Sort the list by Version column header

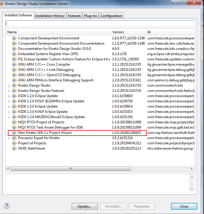tap(128, 32)
